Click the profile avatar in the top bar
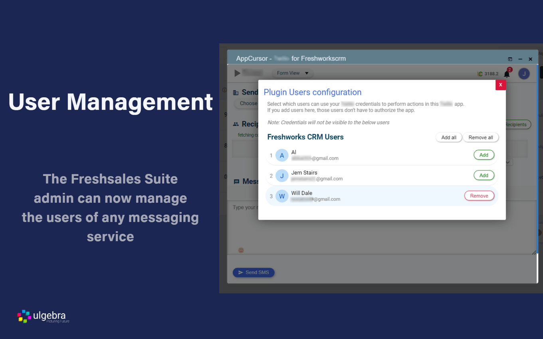 pos(524,73)
